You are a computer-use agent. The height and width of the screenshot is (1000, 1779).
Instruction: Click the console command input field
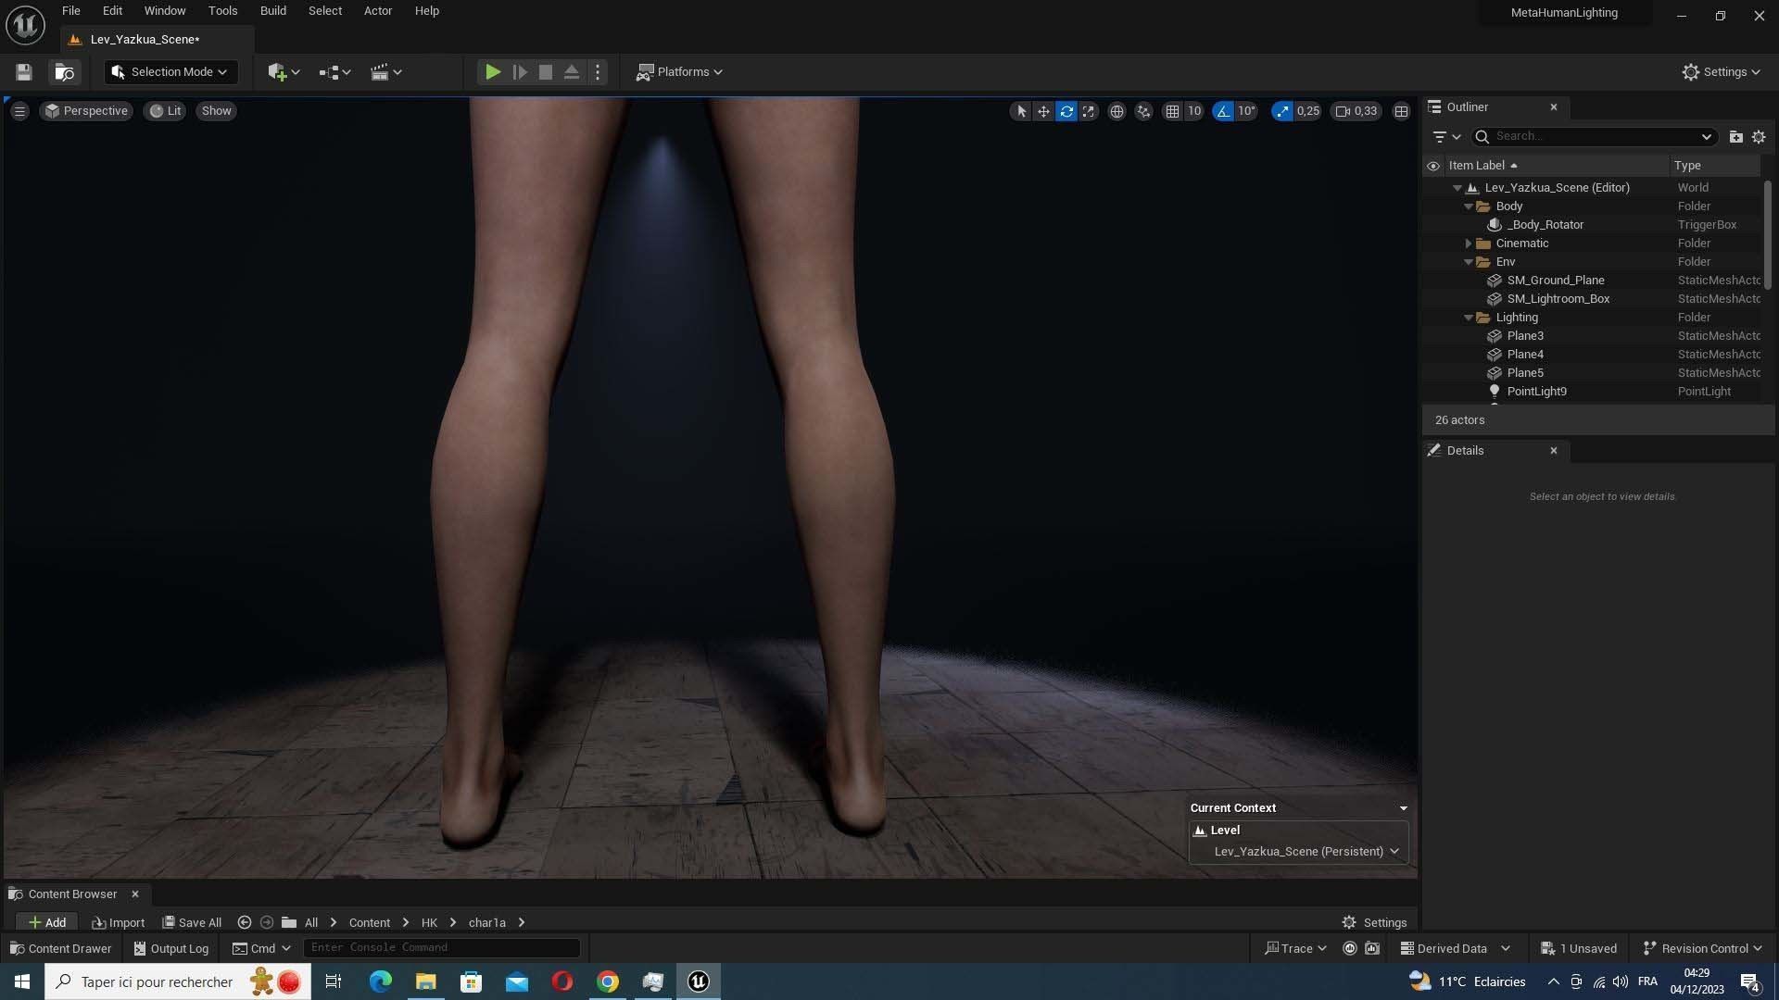(x=441, y=947)
